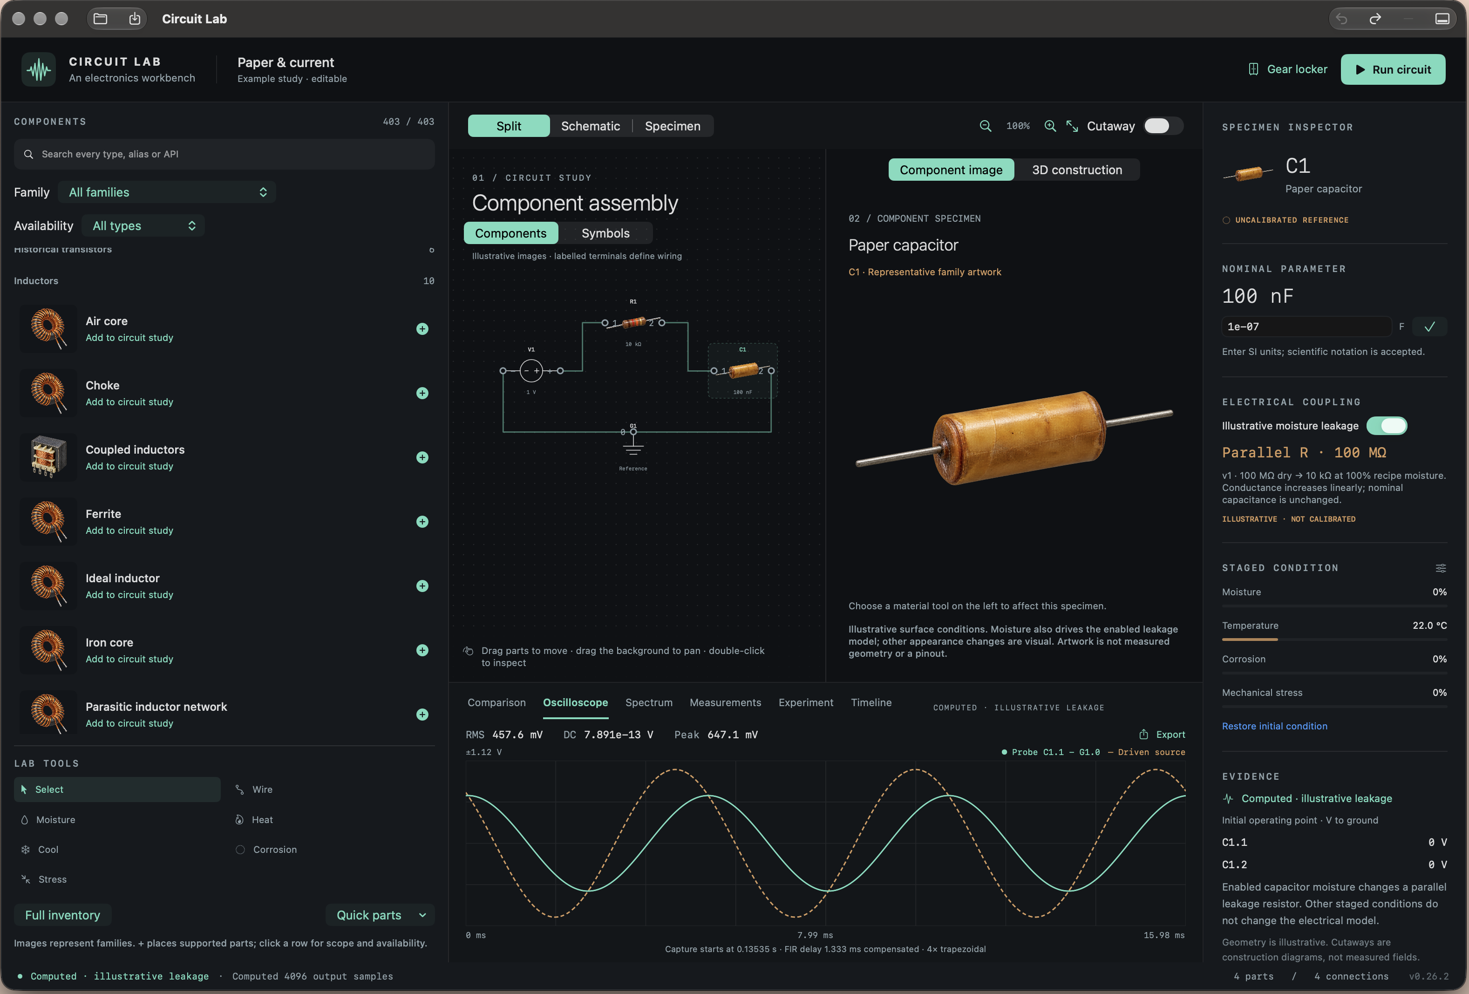
Task: Export the oscilloscope capture
Action: [x=1162, y=734]
